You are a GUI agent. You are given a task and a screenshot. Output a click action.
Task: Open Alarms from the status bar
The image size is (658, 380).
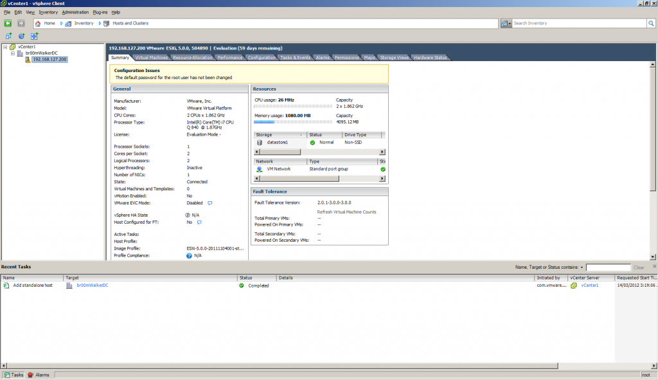coord(38,375)
